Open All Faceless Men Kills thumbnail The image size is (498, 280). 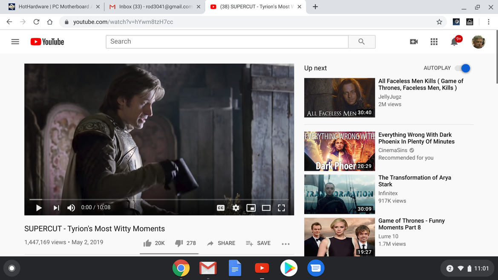pyautogui.click(x=340, y=98)
